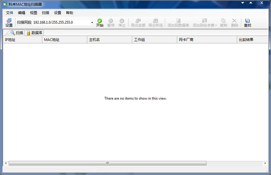This screenshot has width=271, height=175.
Task: Click the 添加到数据库 add-to-database icon
Action: pos(178,23)
